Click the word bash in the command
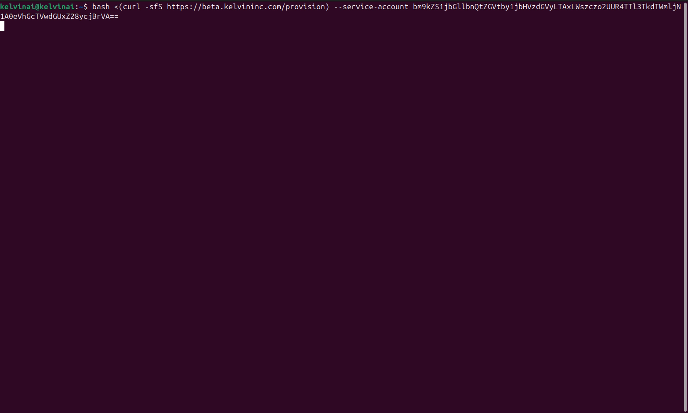Viewport: 688px width, 413px height. click(101, 7)
